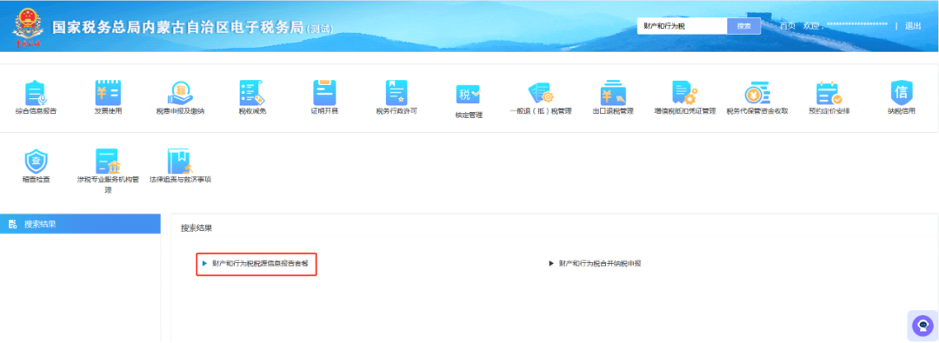This screenshot has height=343, width=939.
Task: Click the search box containing 财产和行为税
Action: tap(683, 26)
